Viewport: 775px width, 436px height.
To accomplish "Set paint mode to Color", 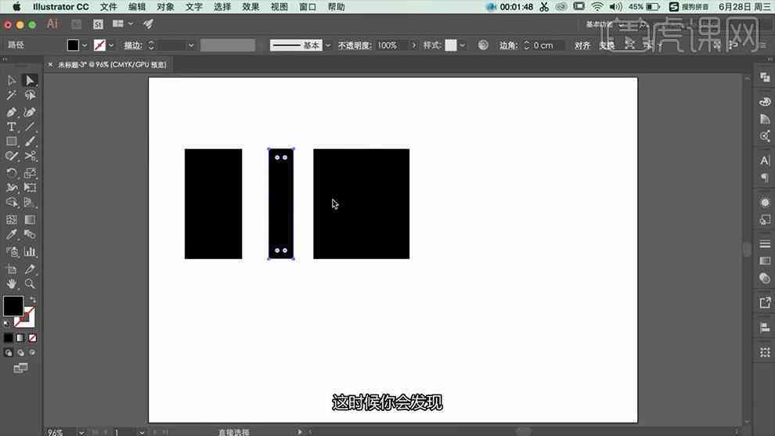I will (9, 338).
